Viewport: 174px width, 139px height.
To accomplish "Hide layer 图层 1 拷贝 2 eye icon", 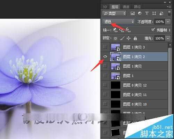I will click(105, 57).
